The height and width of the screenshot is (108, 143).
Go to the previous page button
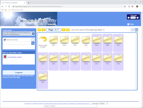(x=43, y=30)
